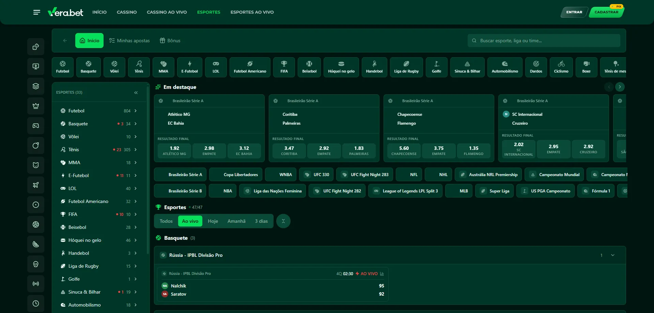Select the E-Futebol sport icon tile
654x313 pixels.
click(x=190, y=67)
